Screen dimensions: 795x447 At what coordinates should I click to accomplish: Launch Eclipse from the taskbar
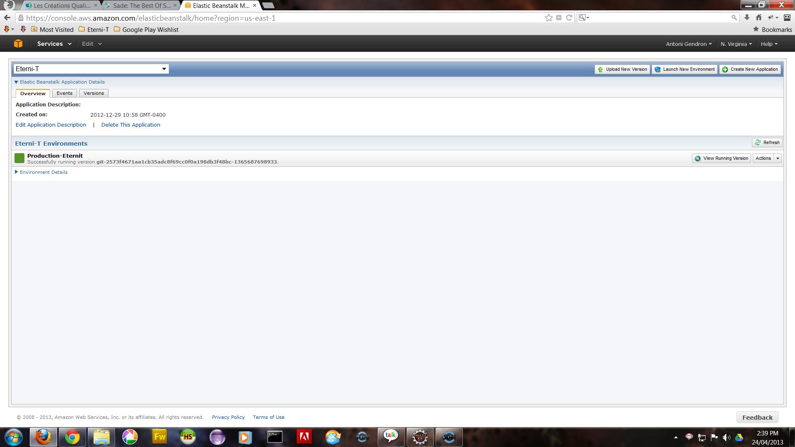pos(420,437)
